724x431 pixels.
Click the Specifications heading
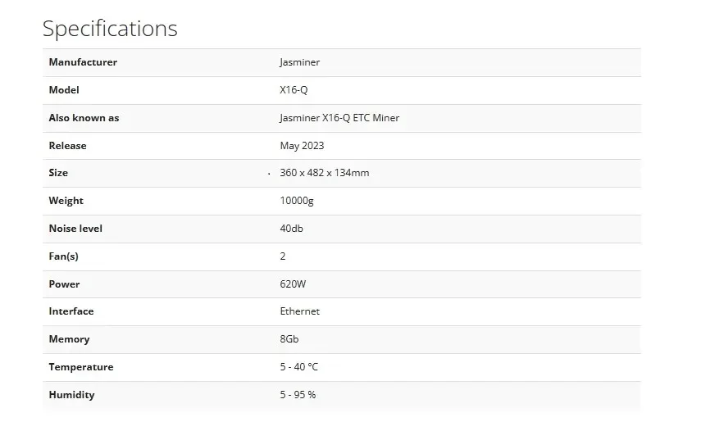click(110, 29)
